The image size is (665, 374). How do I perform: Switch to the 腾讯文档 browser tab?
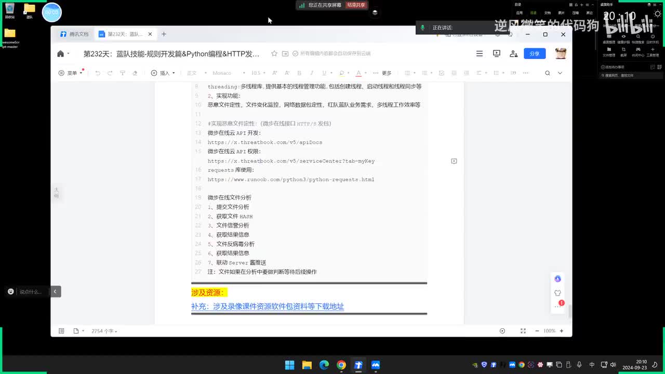74,34
